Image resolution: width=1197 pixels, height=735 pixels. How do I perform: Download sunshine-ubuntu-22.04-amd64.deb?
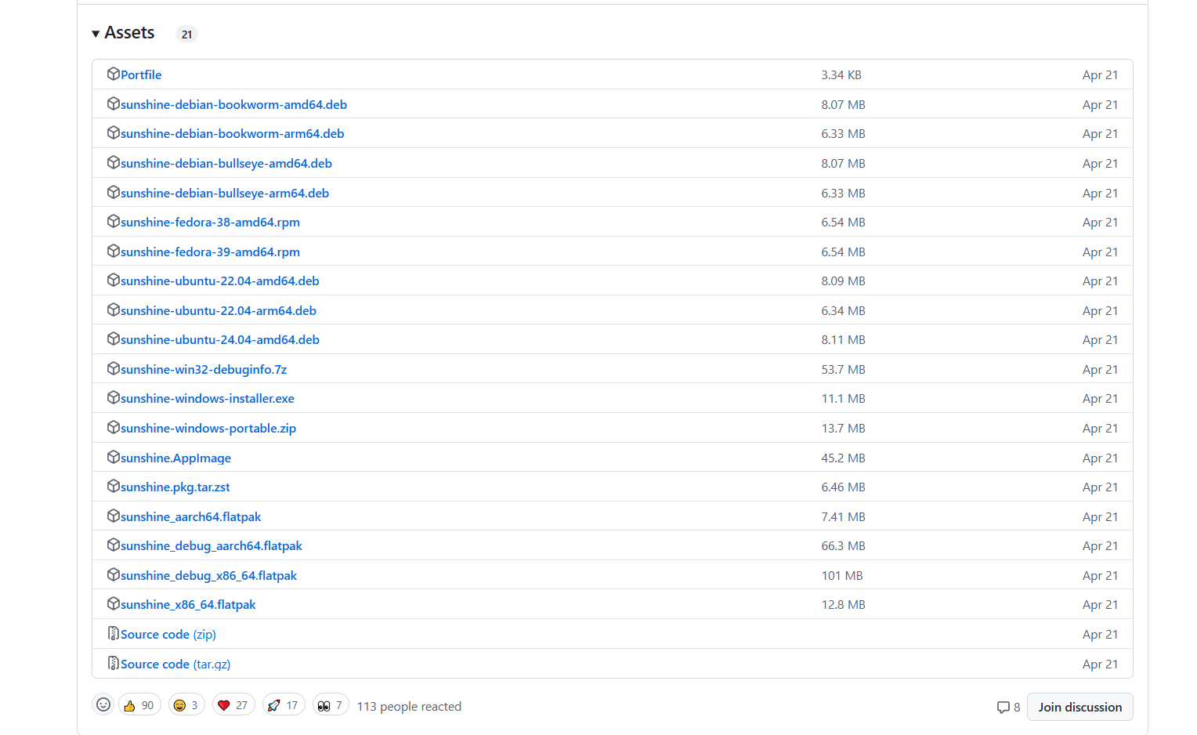pos(220,281)
